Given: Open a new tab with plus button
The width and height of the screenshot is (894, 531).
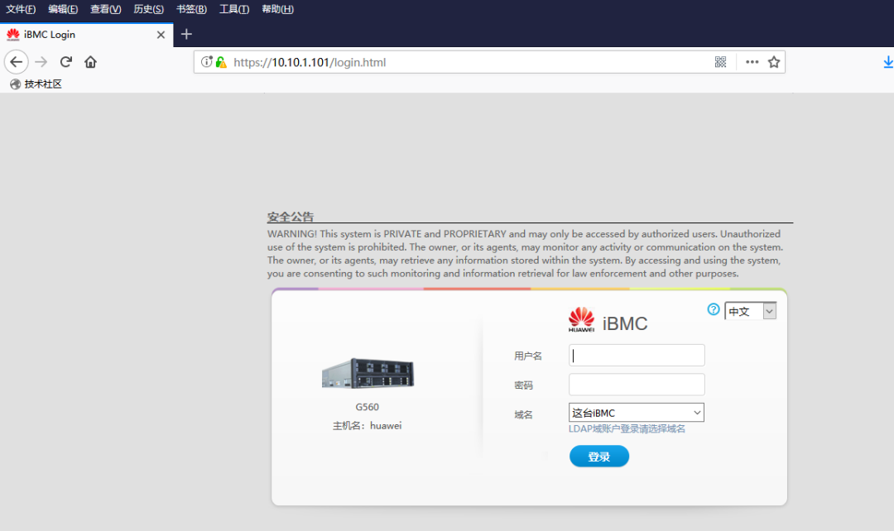Looking at the screenshot, I should coord(186,34).
